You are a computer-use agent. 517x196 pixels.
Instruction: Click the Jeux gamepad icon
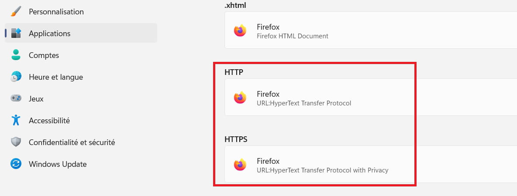click(16, 98)
